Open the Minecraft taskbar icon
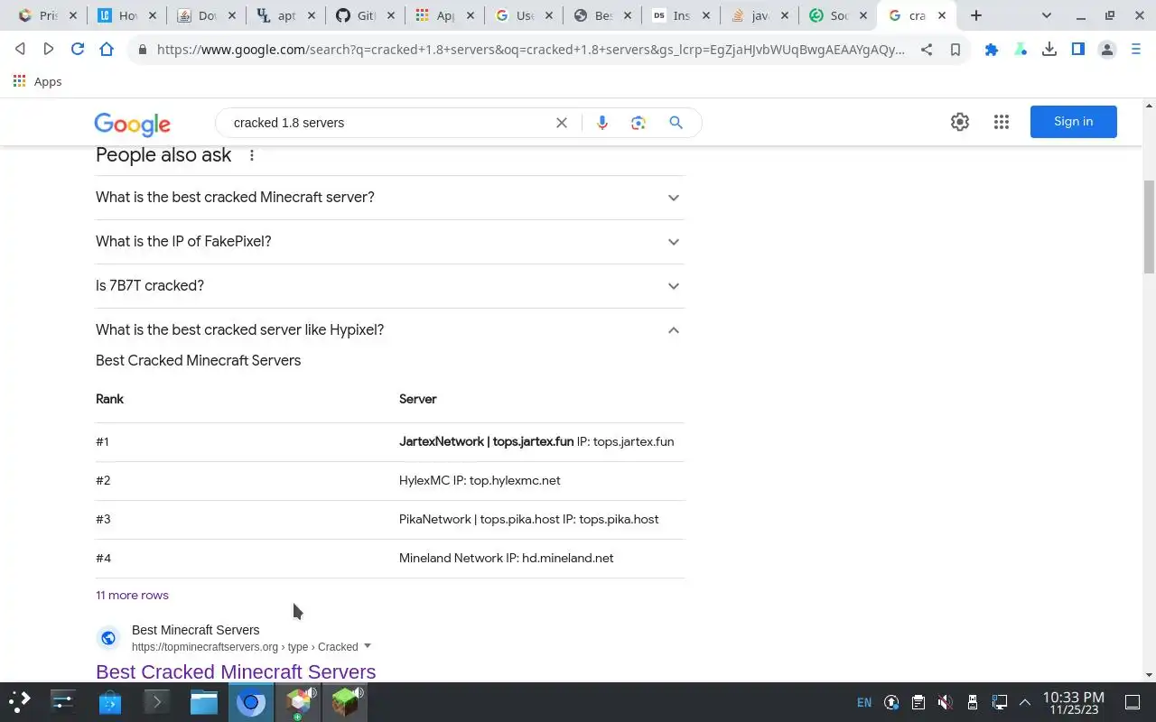1156x722 pixels. tap(345, 701)
